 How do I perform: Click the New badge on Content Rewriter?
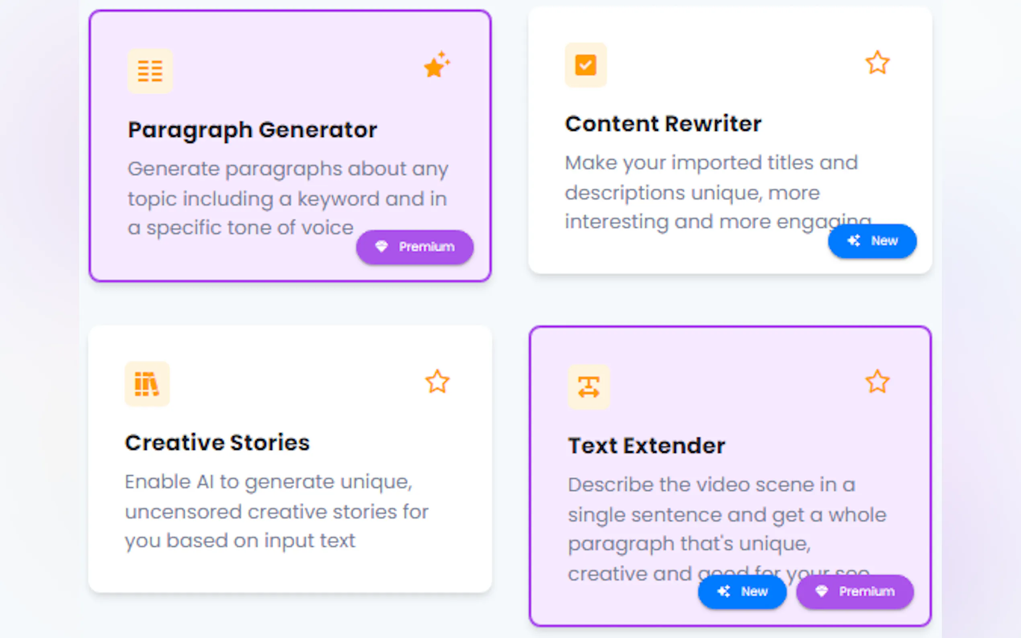[x=872, y=241]
